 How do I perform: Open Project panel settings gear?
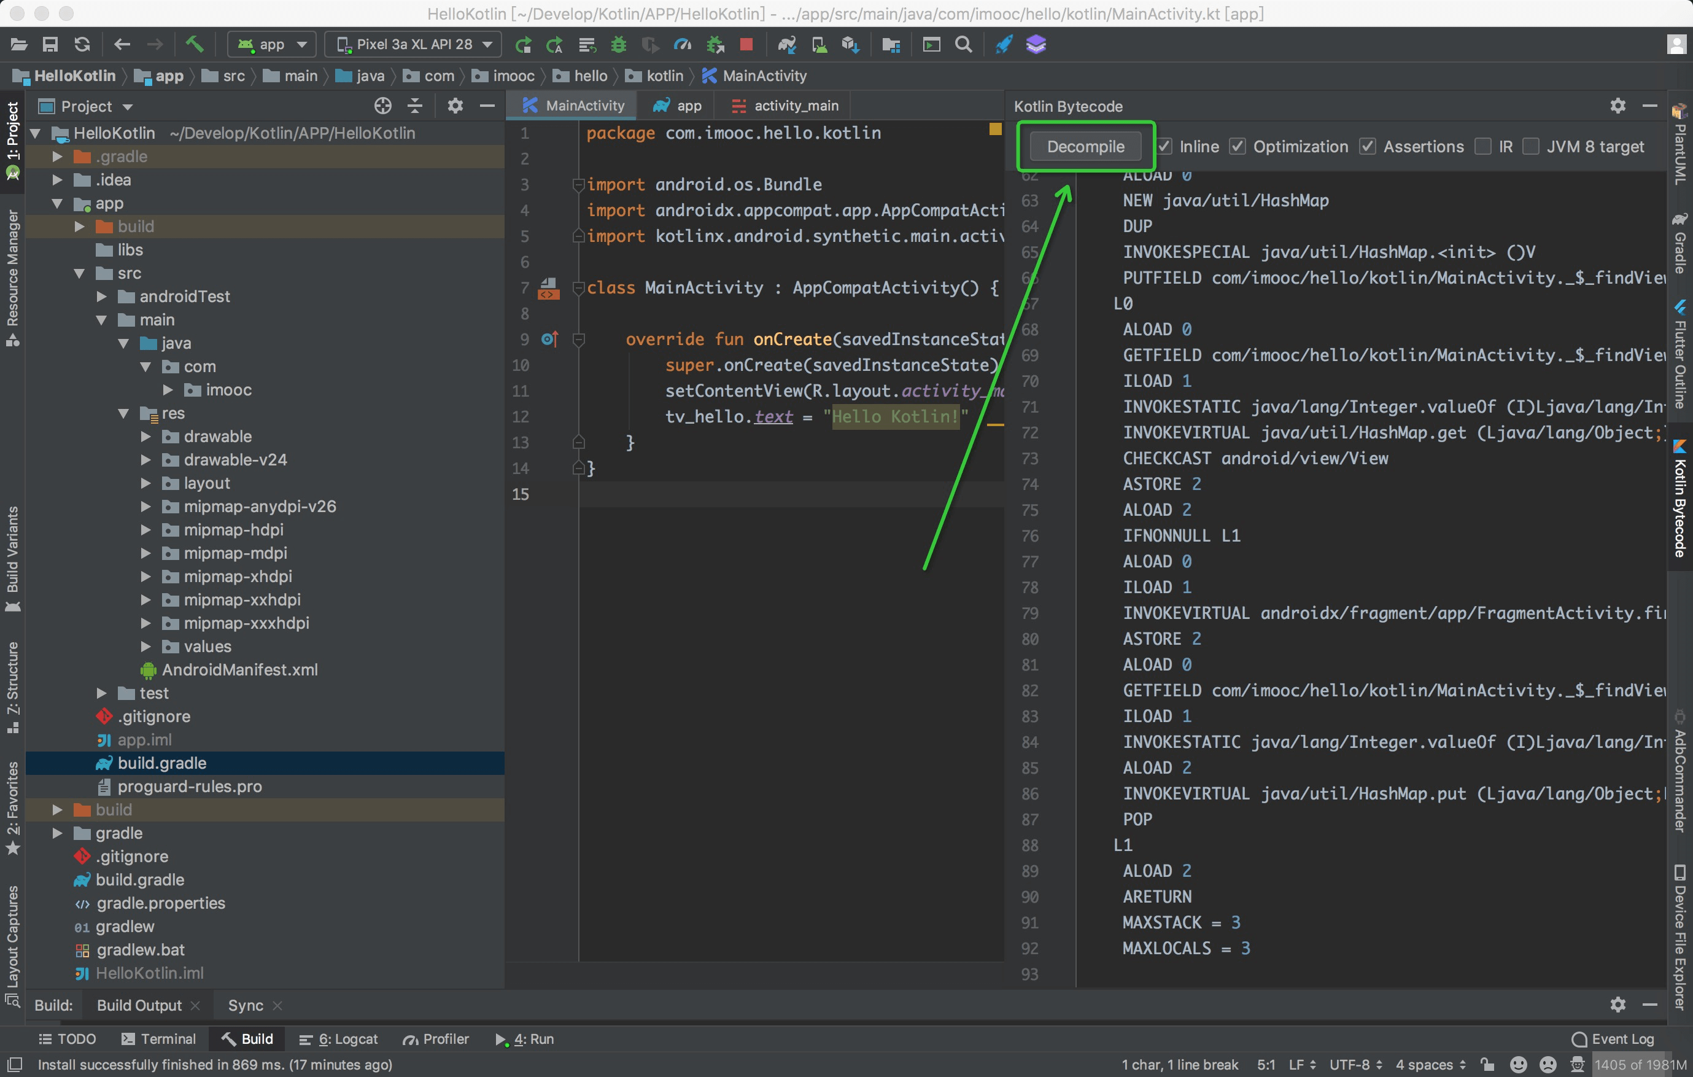[x=455, y=106]
